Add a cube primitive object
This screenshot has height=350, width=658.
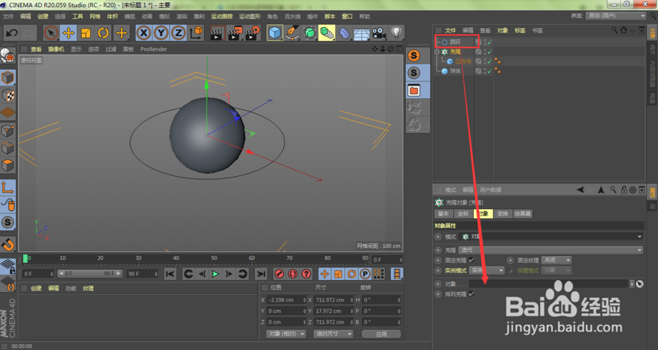pyautogui.click(x=275, y=33)
